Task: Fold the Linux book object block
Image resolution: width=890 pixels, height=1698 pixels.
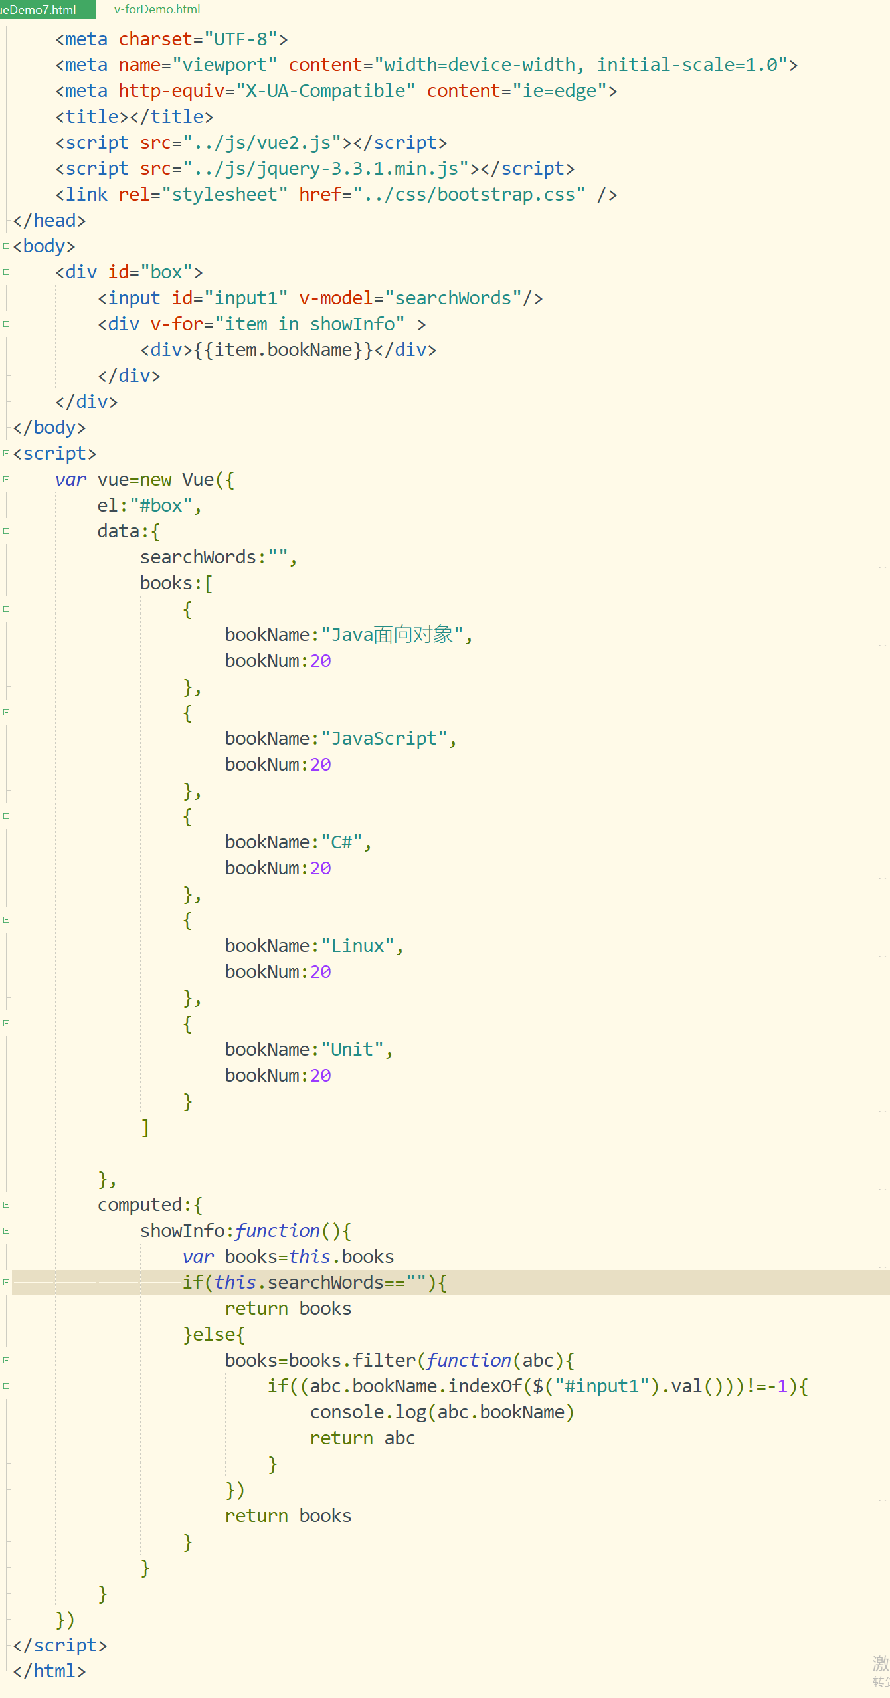Action: click(6, 919)
